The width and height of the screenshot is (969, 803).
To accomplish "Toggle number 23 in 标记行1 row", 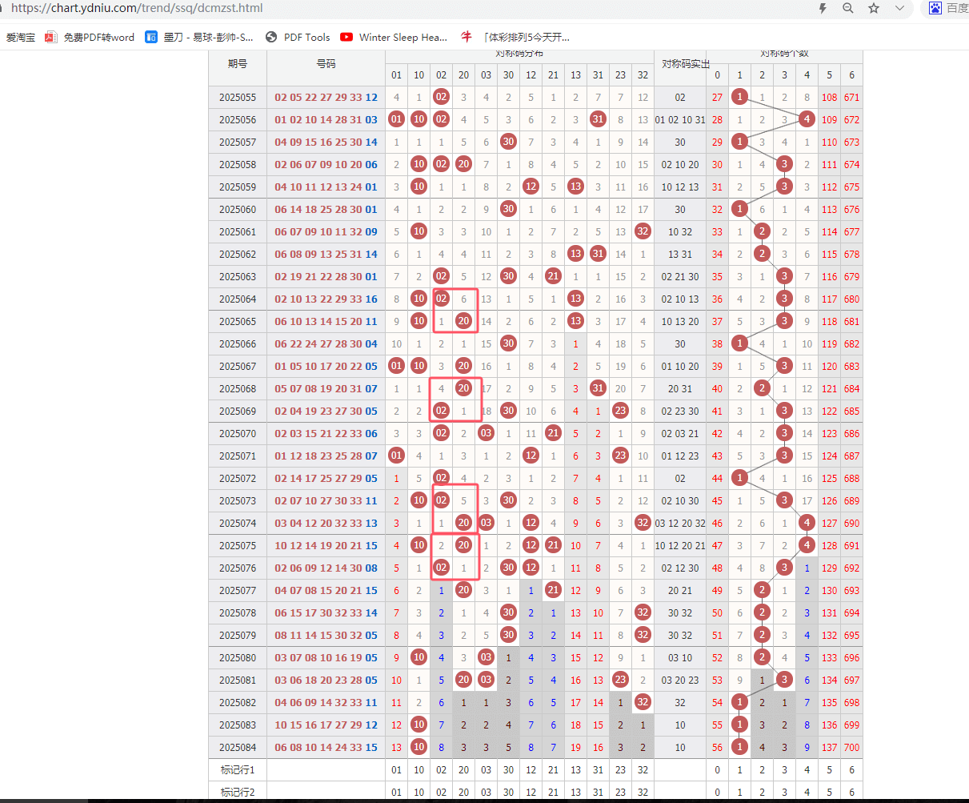I will pos(620,770).
